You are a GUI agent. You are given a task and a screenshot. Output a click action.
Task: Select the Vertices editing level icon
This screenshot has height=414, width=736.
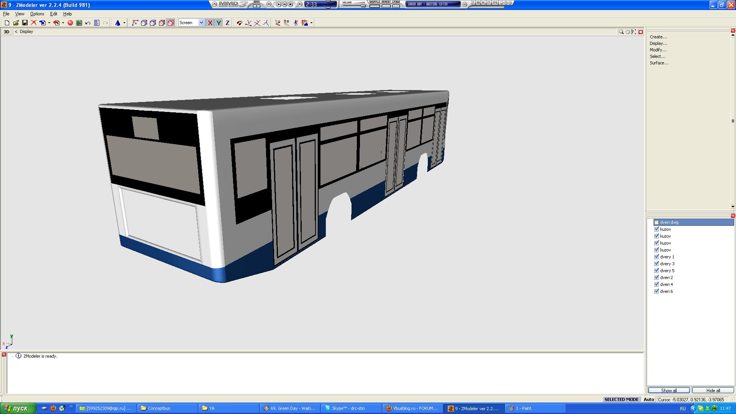click(135, 23)
